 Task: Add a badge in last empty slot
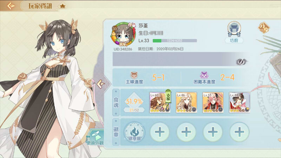tap(240, 132)
